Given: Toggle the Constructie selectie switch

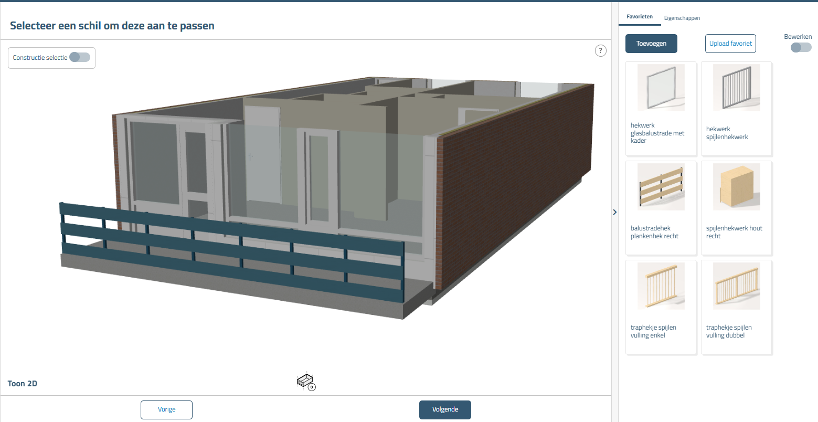Looking at the screenshot, I should (80, 57).
